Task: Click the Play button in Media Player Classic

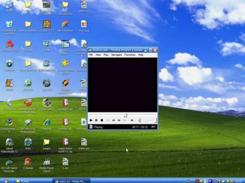Action: [x=91, y=120]
